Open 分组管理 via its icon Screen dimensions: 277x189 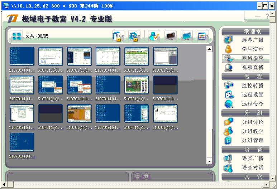228,140
